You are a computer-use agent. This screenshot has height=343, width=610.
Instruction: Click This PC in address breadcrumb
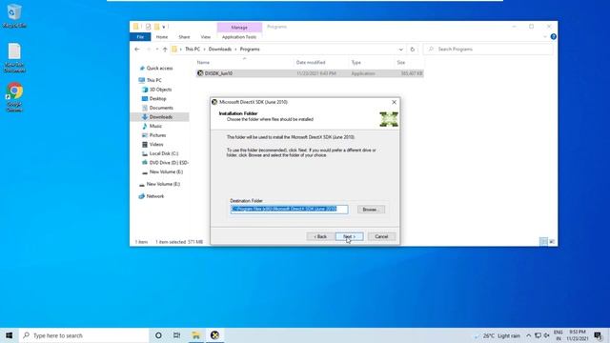click(x=193, y=49)
